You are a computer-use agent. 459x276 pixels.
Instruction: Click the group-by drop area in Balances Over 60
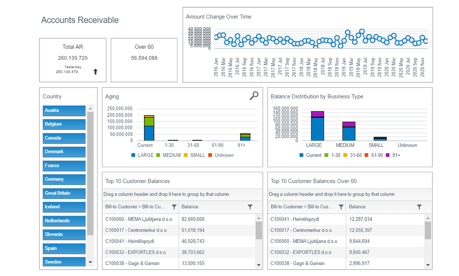click(350, 194)
